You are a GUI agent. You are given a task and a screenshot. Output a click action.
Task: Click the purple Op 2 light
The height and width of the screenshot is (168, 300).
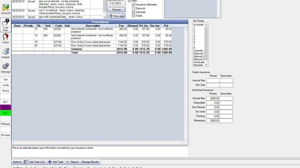point(6,107)
